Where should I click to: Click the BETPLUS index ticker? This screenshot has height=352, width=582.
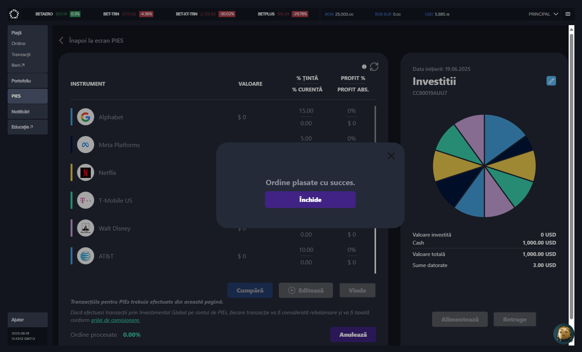pyautogui.click(x=283, y=14)
